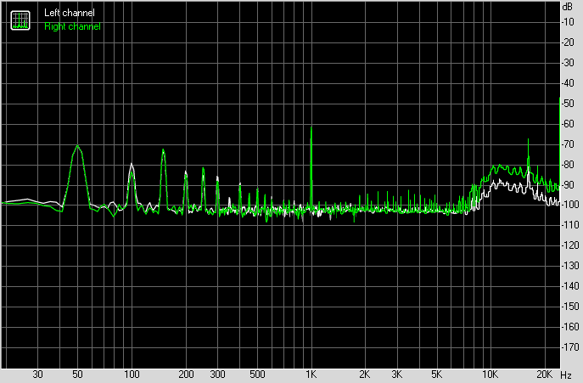Click the -90 dB scale label
Image resolution: width=583 pixels, height=383 pixels.
(568, 184)
